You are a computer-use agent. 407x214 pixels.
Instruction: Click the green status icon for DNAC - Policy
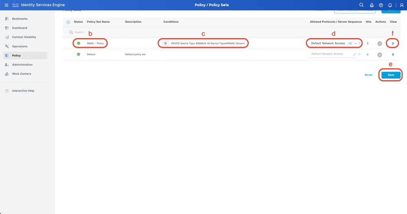pyautogui.click(x=78, y=43)
